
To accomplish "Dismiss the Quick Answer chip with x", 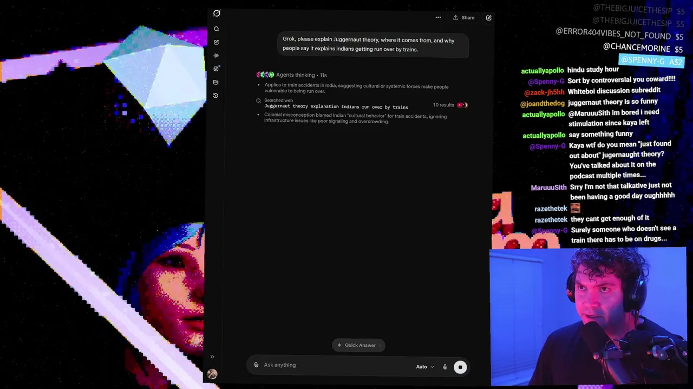I will [x=380, y=345].
